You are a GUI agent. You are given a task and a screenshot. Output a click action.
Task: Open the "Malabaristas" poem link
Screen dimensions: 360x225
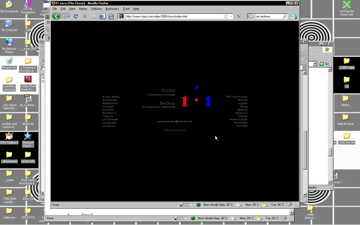pyautogui.click(x=110, y=103)
